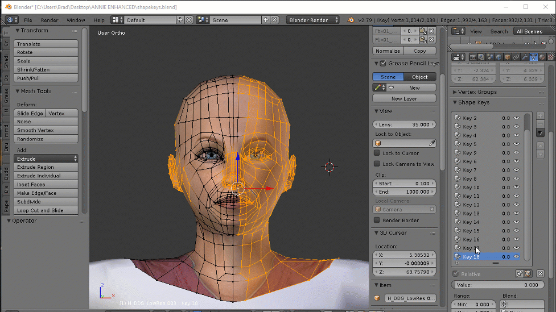Click the Object Constraints chain icon
The image size is (556, 312).
516,57
